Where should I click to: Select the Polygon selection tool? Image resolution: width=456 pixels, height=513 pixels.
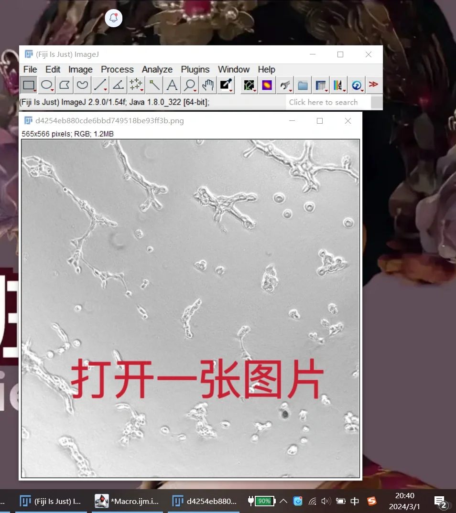(64, 85)
